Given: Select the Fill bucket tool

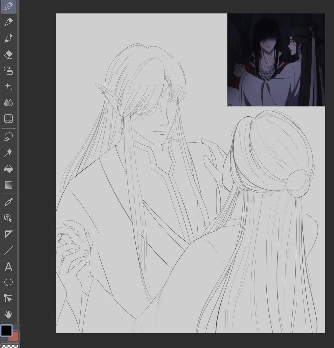Looking at the screenshot, I should click(x=8, y=169).
